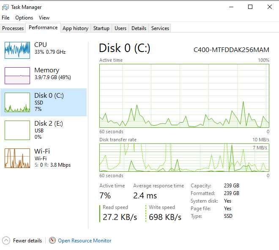Image resolution: width=279 pixels, height=250 pixels.
Task: Open the Users tab
Action: (120, 28)
